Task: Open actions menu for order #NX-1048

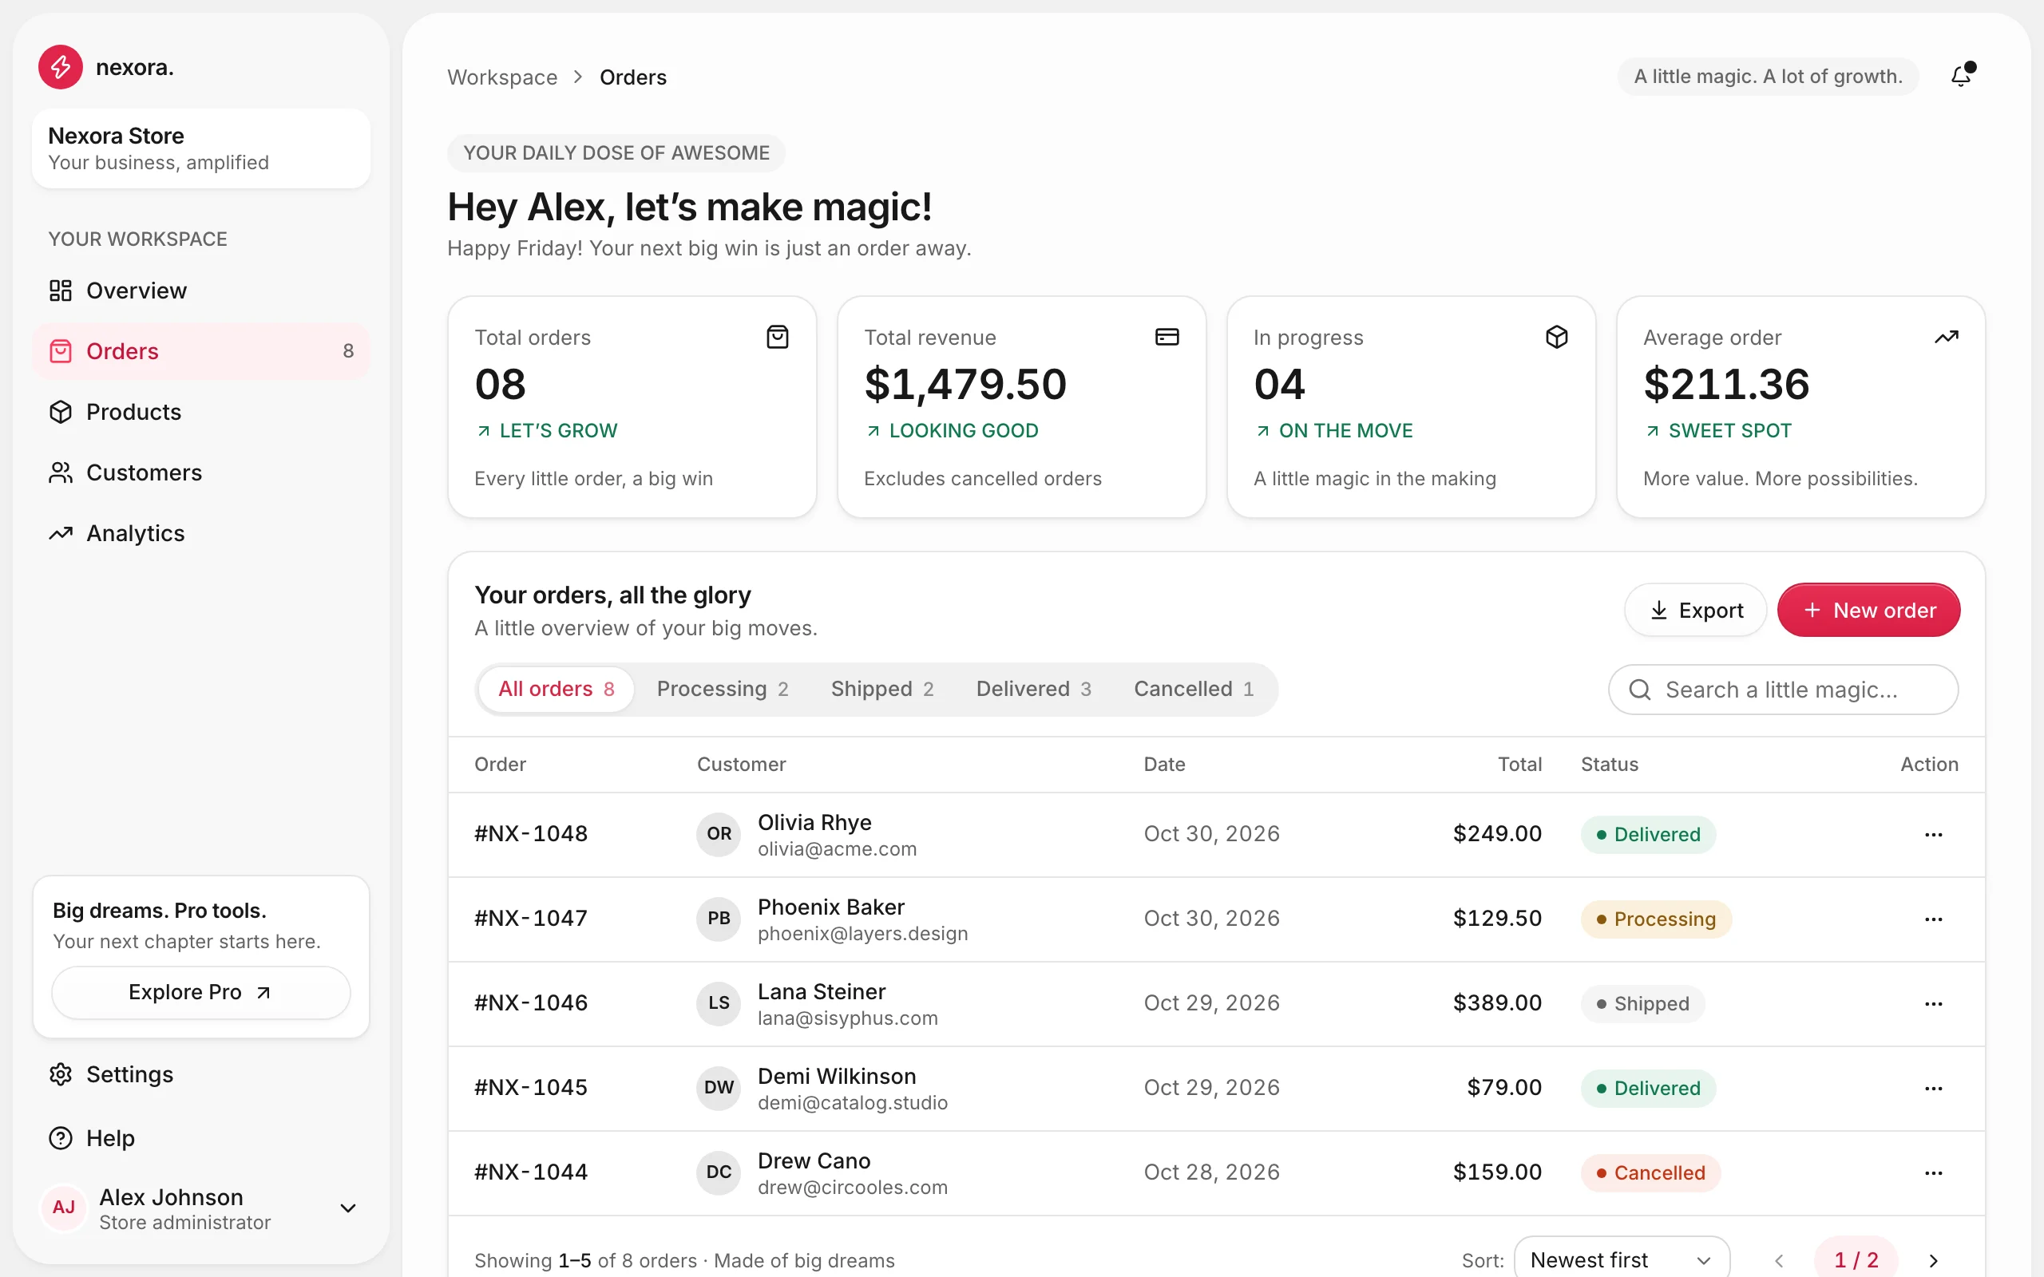Action: click(1933, 835)
